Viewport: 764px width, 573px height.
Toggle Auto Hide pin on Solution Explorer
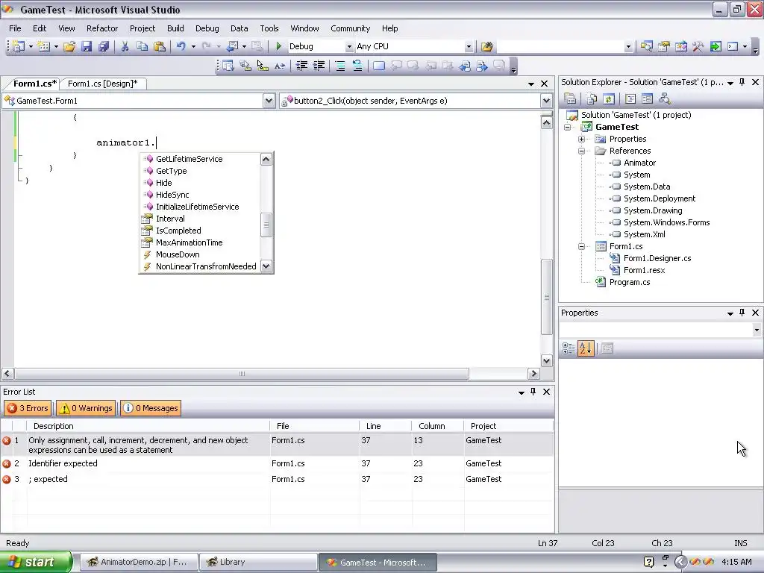point(742,82)
